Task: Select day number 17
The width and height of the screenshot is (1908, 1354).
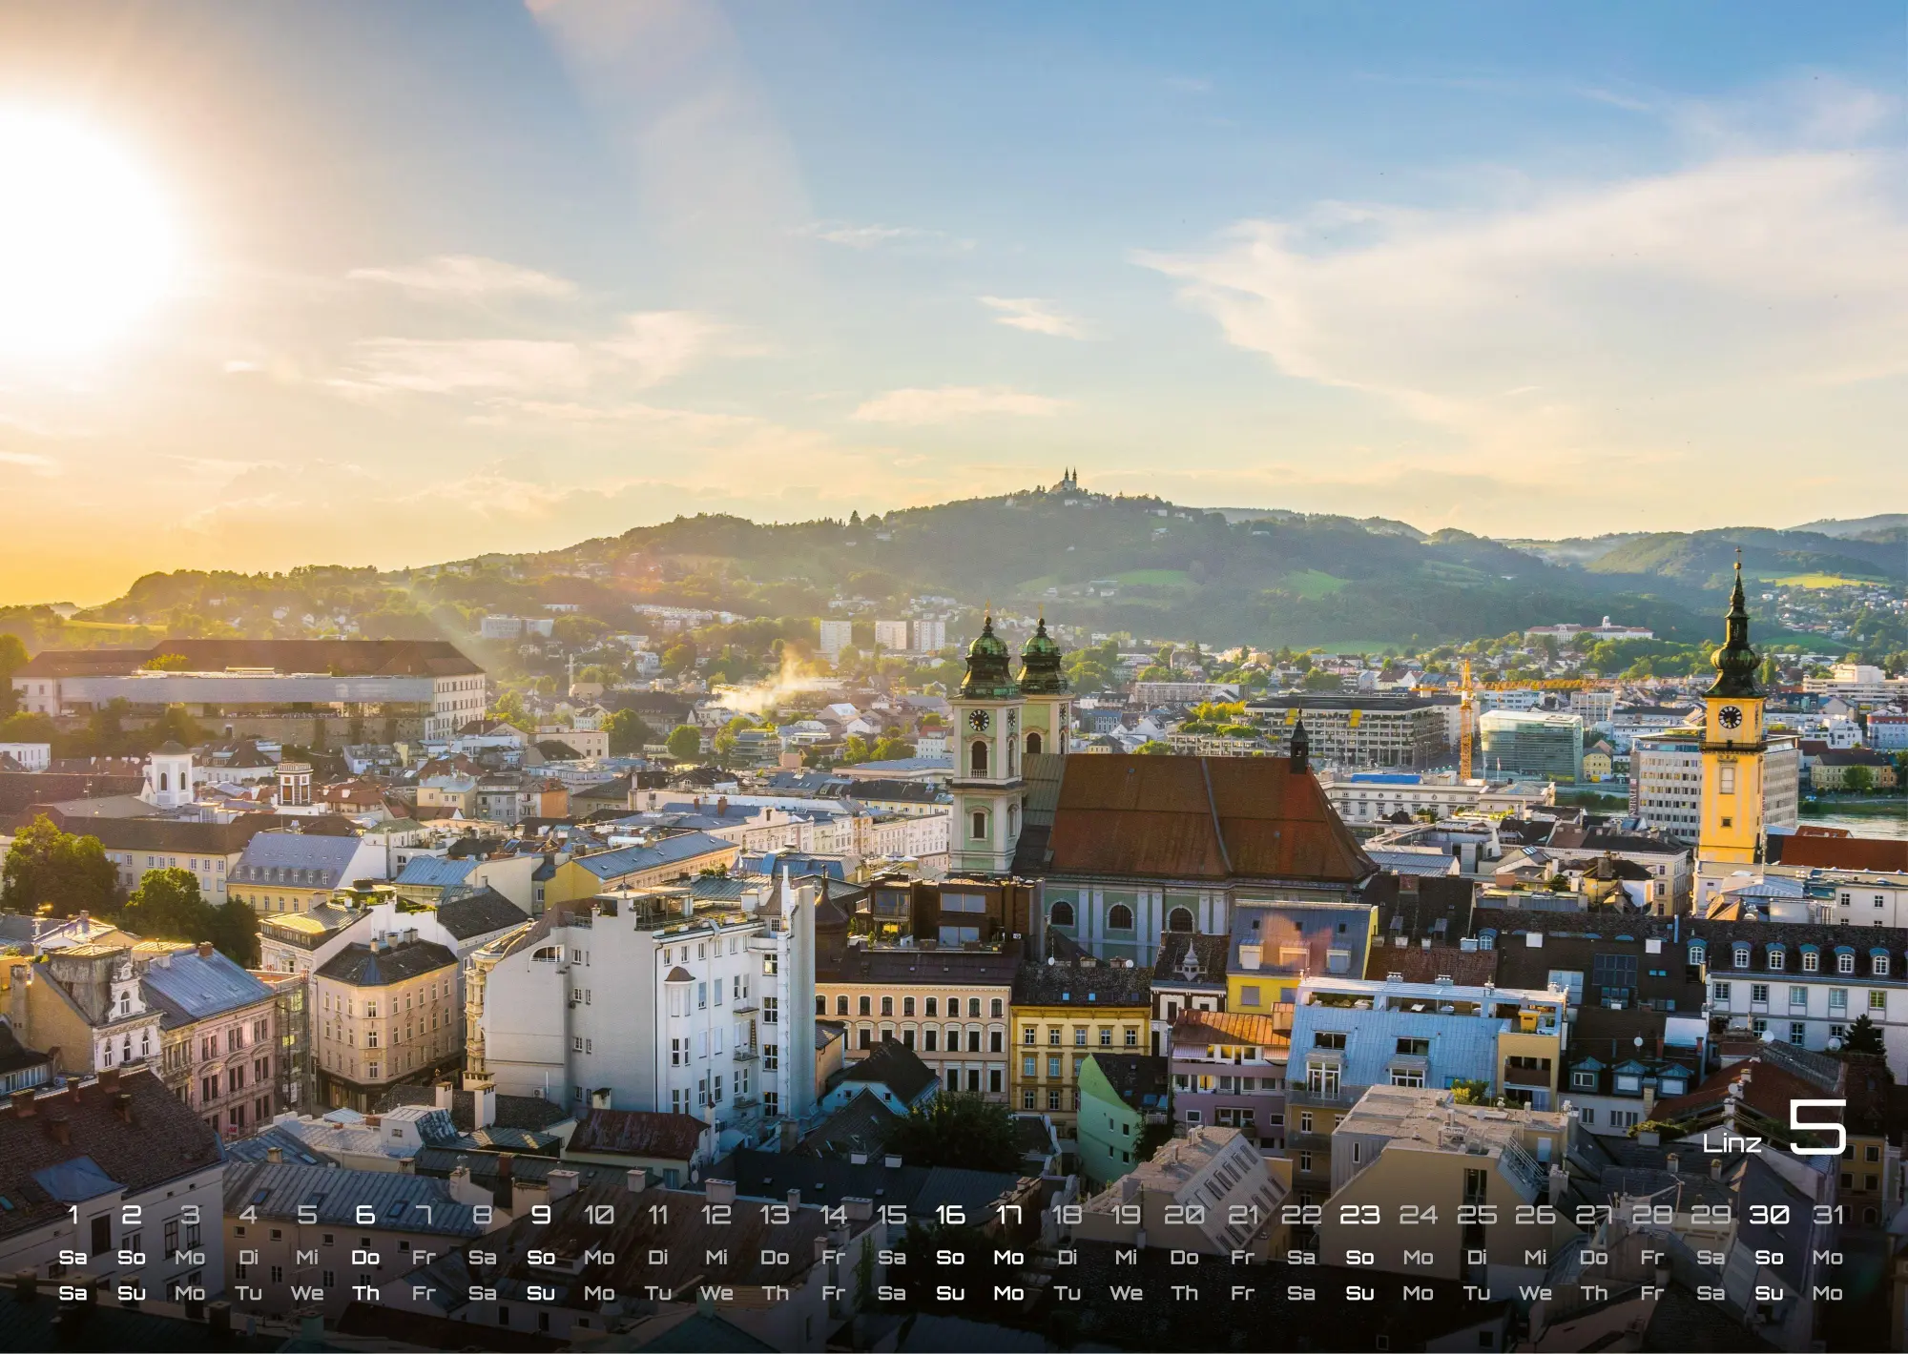Action: click(x=1008, y=1215)
